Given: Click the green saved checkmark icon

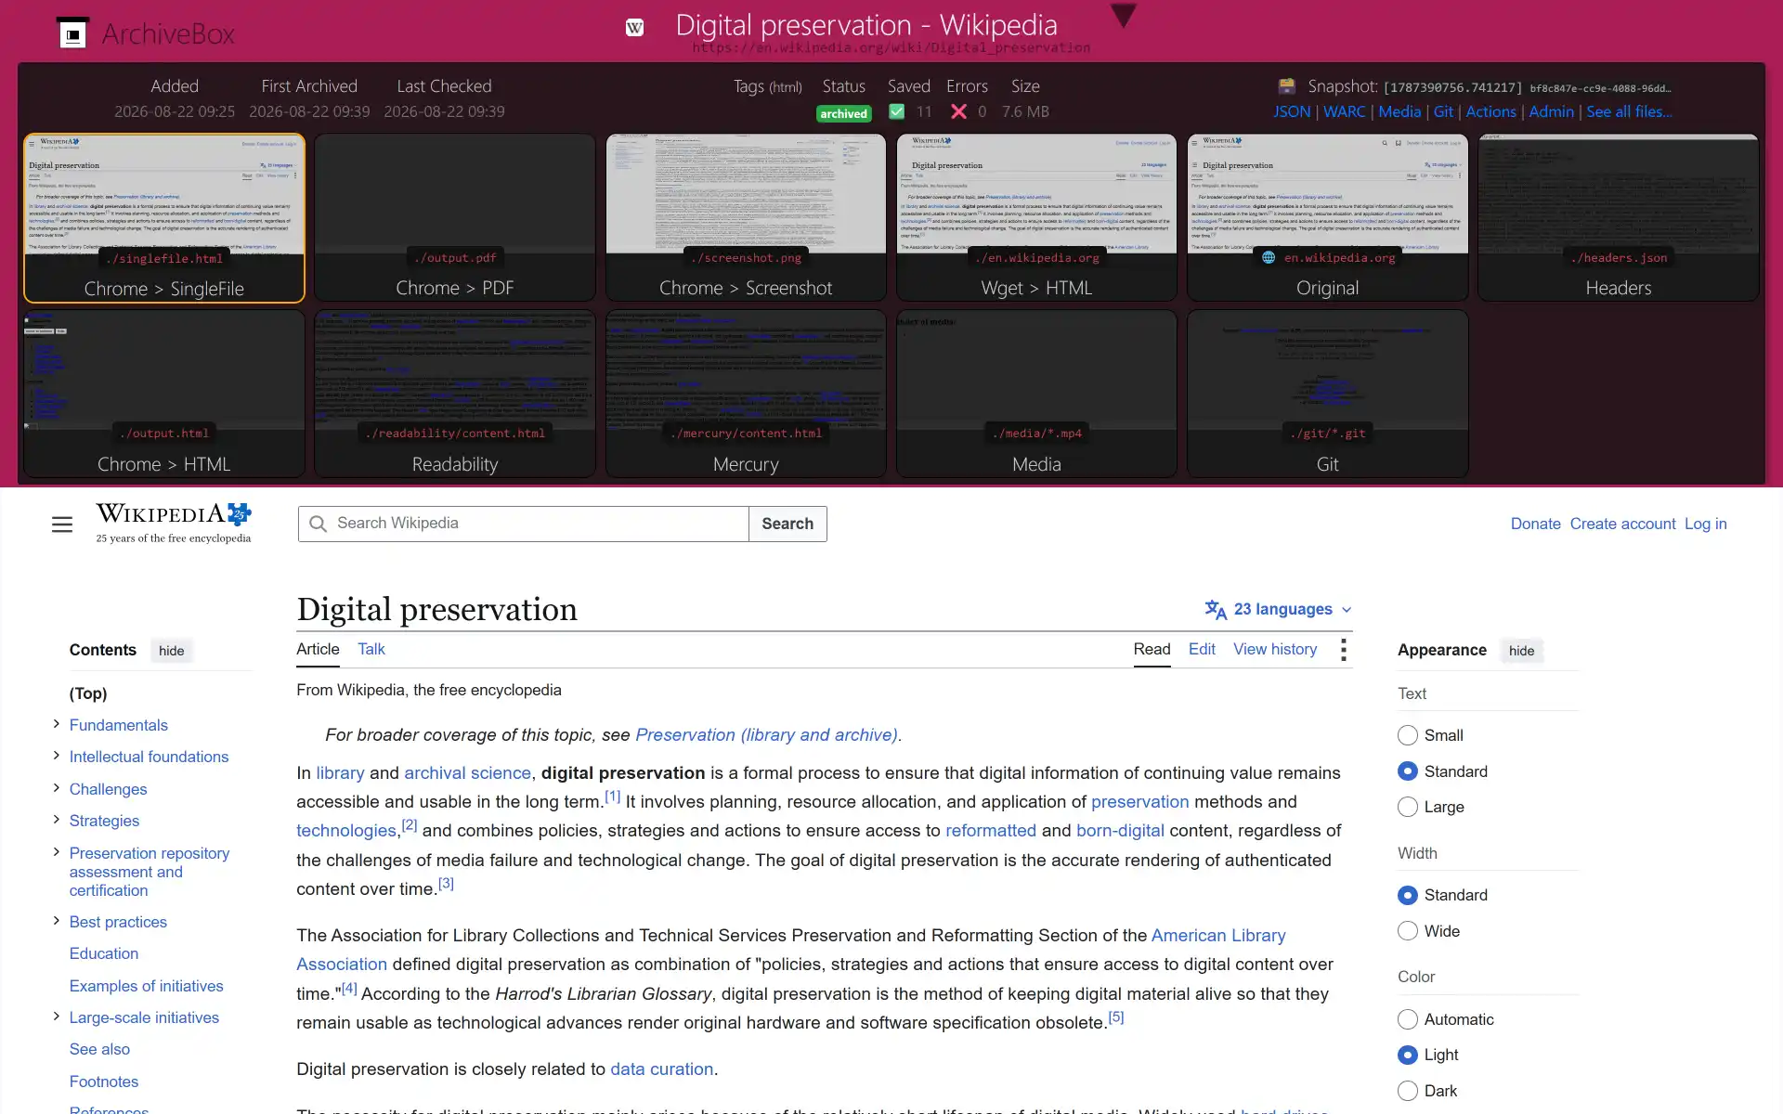Looking at the screenshot, I should pos(896,111).
